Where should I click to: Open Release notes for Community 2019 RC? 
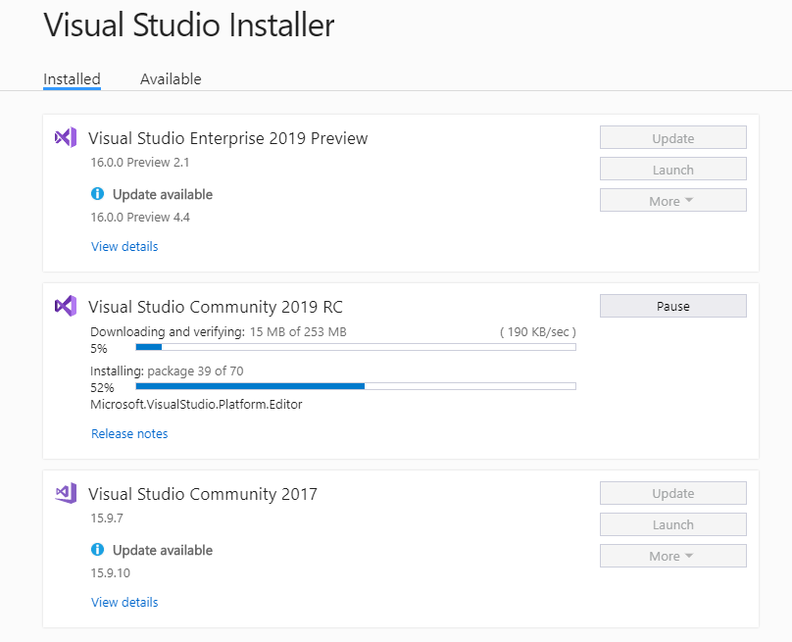129,434
